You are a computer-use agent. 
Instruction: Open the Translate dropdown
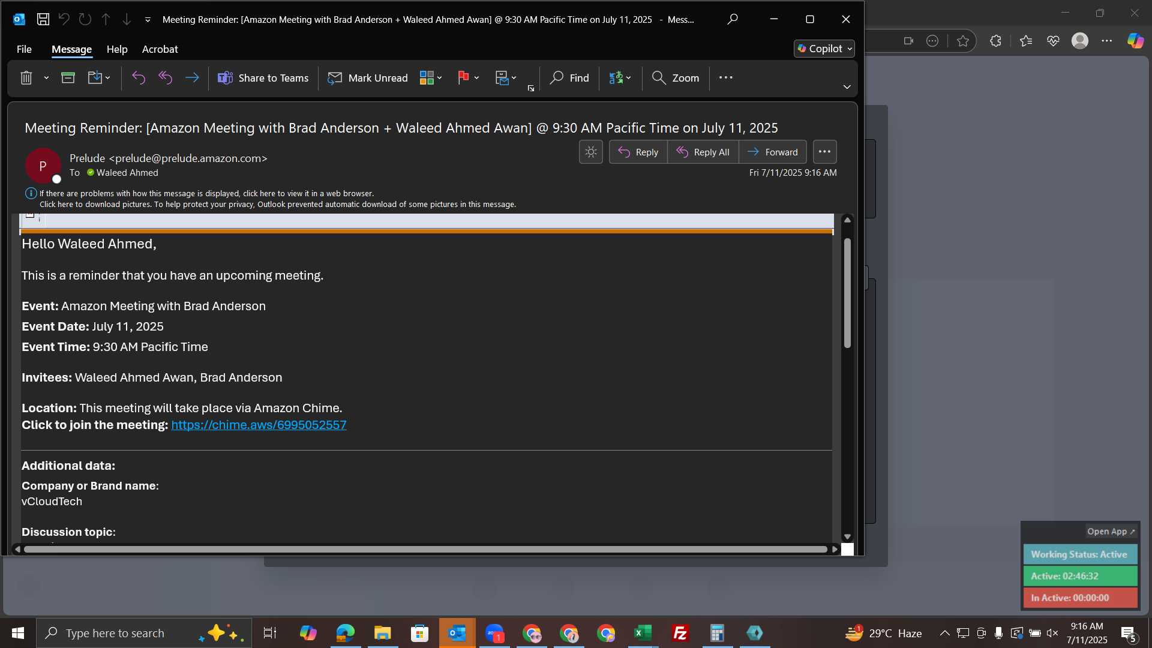(620, 78)
